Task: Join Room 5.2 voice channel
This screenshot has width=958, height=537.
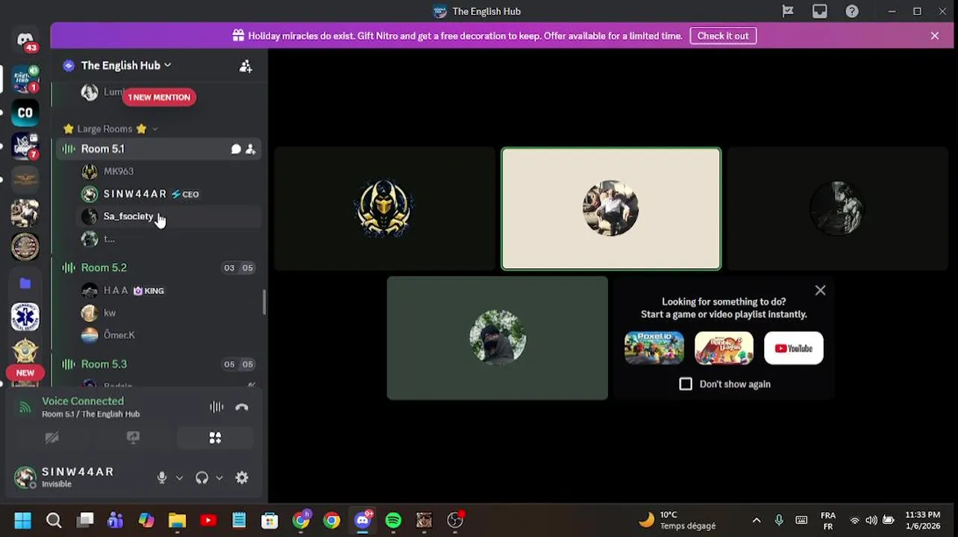Action: point(159,268)
